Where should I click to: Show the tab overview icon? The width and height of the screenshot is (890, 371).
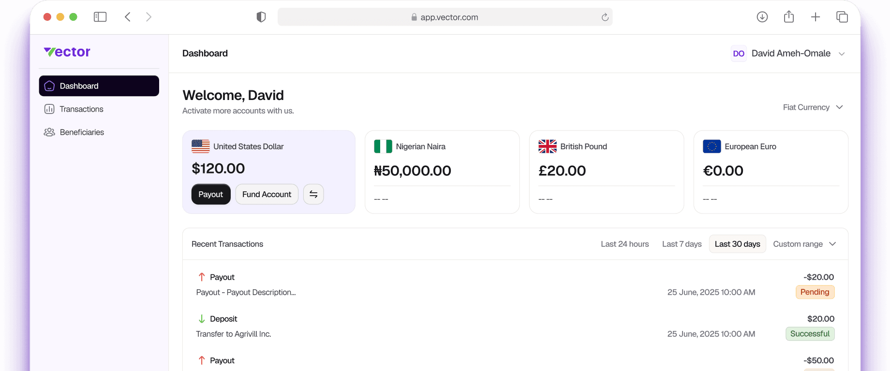842,17
